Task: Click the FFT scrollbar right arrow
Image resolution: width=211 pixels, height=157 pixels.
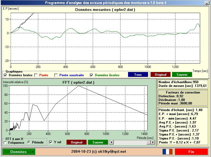Action: pos(153,142)
